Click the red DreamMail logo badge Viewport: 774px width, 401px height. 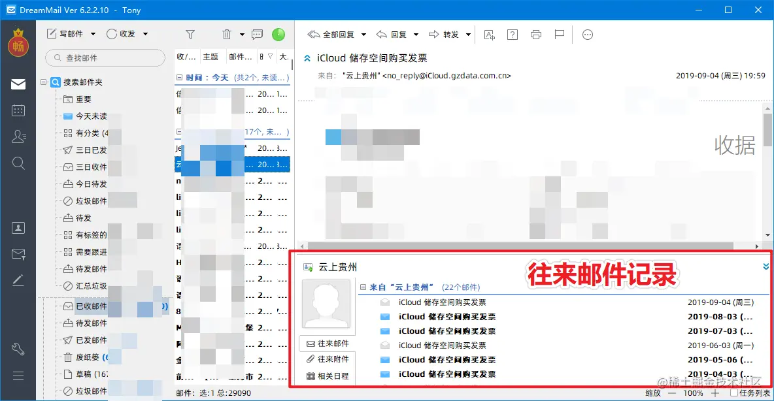(18, 44)
